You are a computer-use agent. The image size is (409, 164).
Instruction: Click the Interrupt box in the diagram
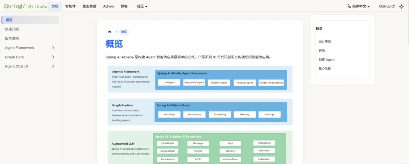270,115
